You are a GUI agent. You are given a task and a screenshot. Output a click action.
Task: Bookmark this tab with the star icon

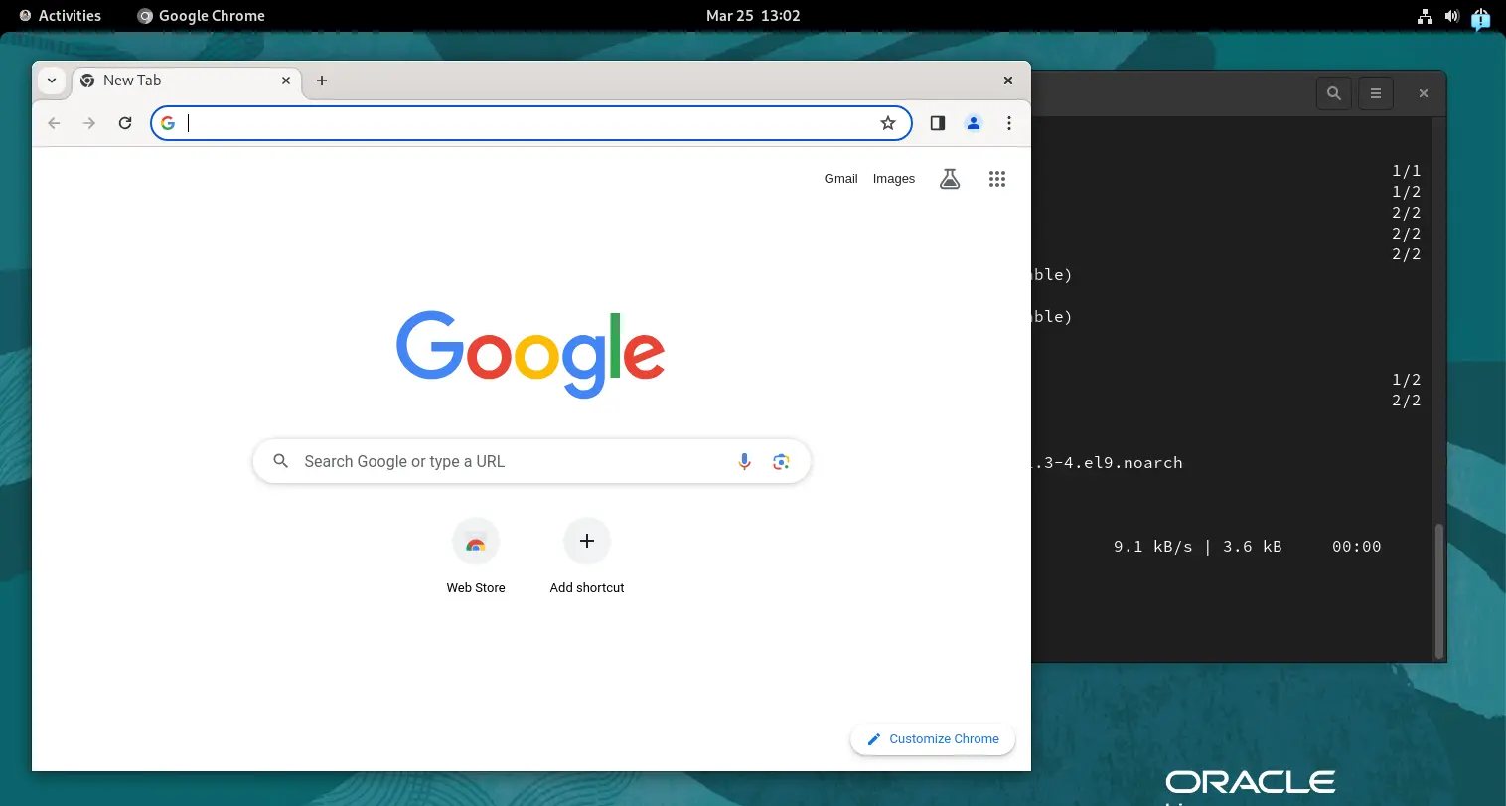pyautogui.click(x=888, y=123)
